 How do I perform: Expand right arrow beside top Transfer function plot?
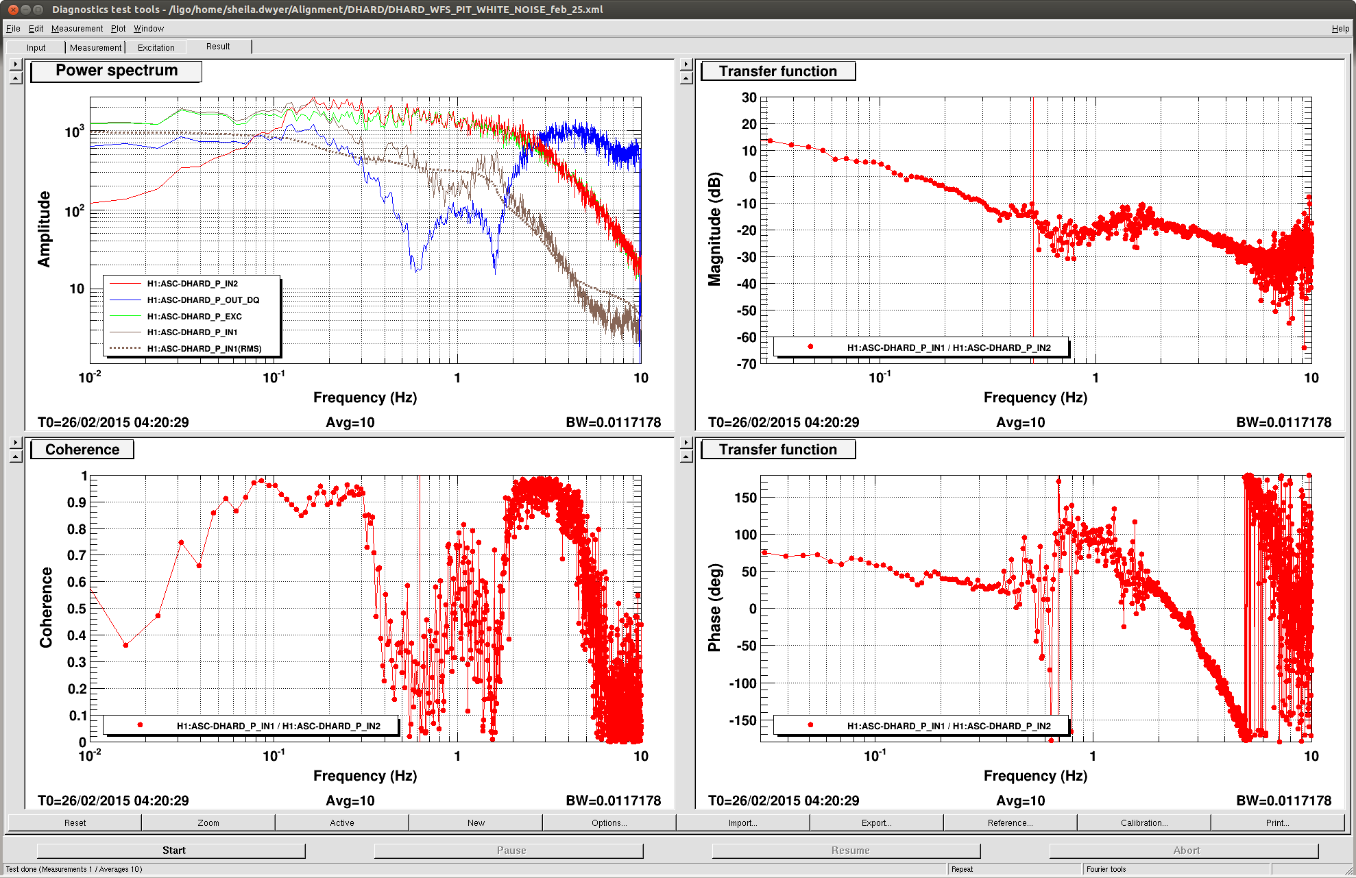pos(686,64)
